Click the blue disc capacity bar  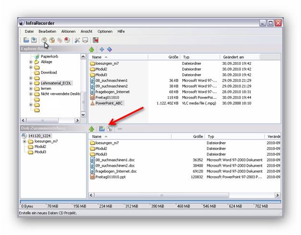[150, 201]
